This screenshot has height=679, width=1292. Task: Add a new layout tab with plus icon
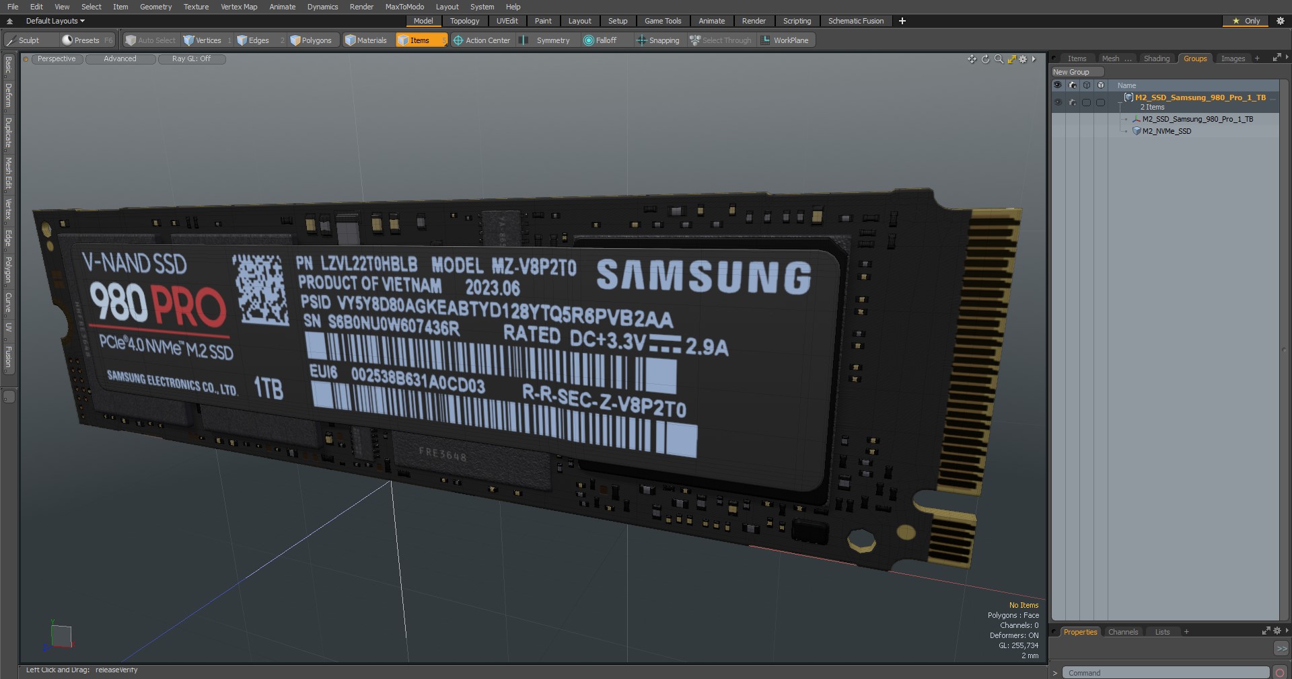pyautogui.click(x=902, y=21)
